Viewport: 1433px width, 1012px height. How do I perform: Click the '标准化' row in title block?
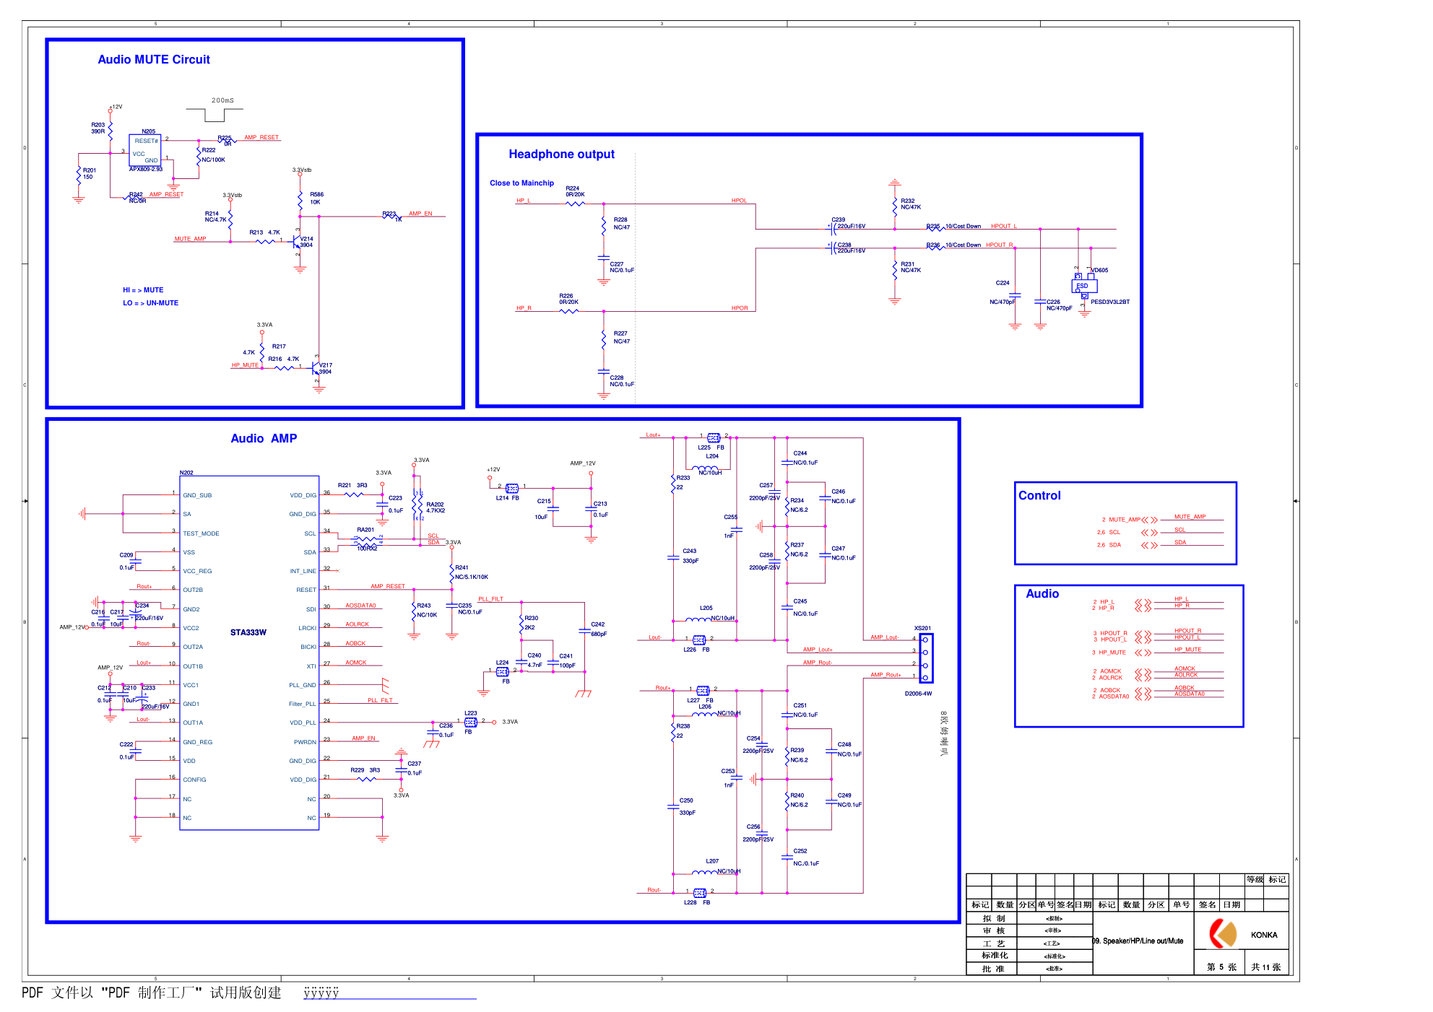[x=994, y=956]
